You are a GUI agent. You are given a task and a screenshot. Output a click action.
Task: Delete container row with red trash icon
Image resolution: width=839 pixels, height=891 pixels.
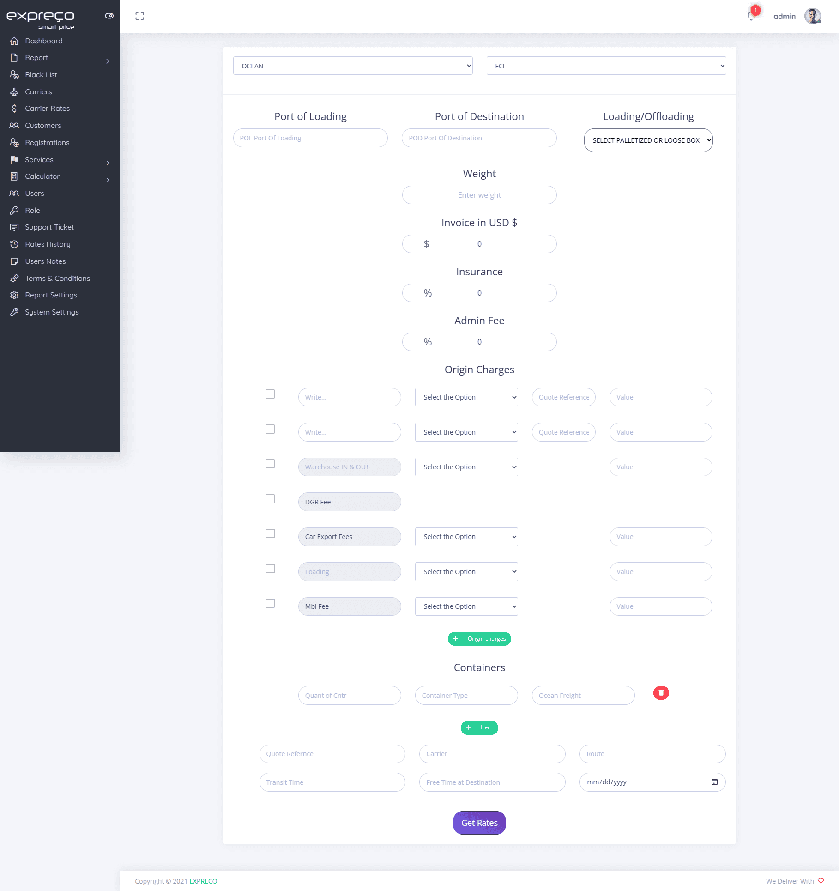pos(661,693)
